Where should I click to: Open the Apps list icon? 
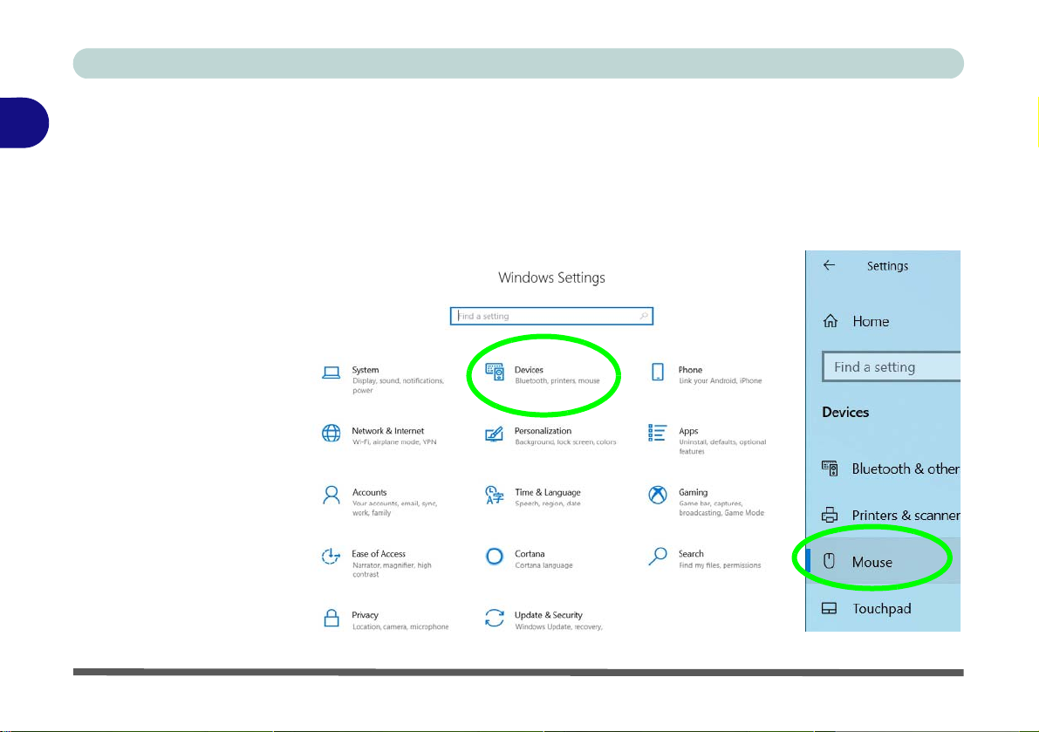coord(657,434)
